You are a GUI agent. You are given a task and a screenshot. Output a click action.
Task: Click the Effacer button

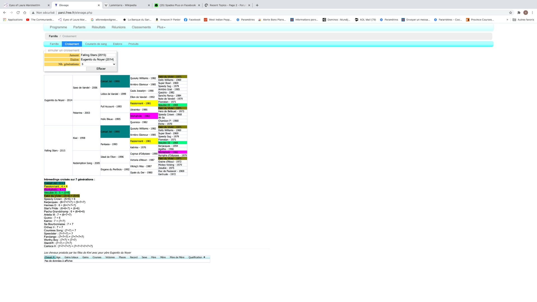click(101, 69)
